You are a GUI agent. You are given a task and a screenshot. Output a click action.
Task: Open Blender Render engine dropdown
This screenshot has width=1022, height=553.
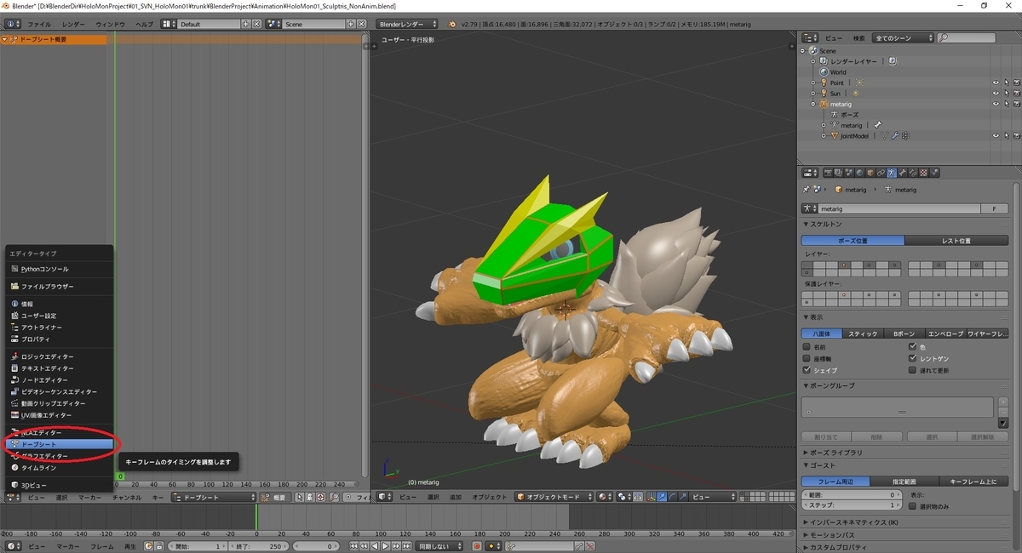tap(407, 24)
